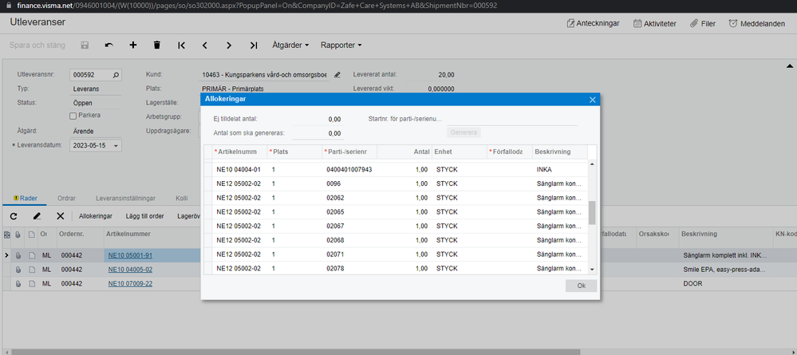The image size is (797, 355).
Task: Select serial number 02067 cell
Action: [x=349, y=227]
